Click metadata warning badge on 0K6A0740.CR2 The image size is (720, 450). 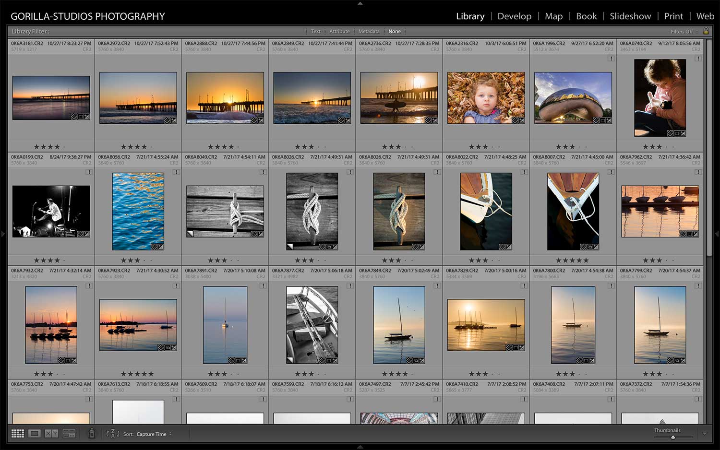pyautogui.click(x=698, y=59)
